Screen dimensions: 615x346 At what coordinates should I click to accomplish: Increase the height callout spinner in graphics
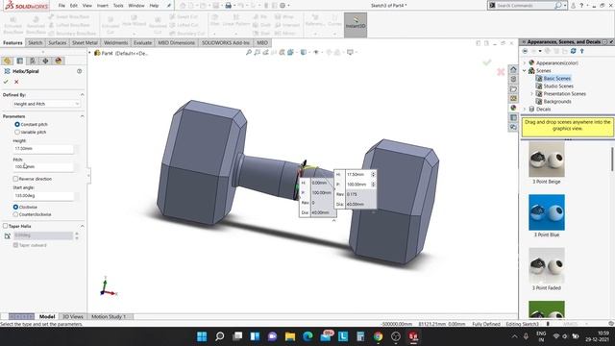(373, 173)
